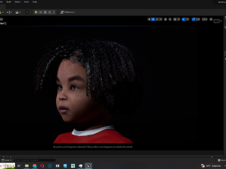Click the viewport layout maximize icon
226x169 pixels.
[x=211, y=19]
